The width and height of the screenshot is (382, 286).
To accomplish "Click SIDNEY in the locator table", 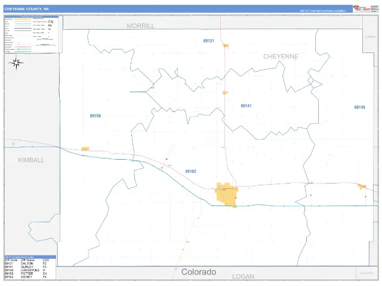I will point(26,277).
